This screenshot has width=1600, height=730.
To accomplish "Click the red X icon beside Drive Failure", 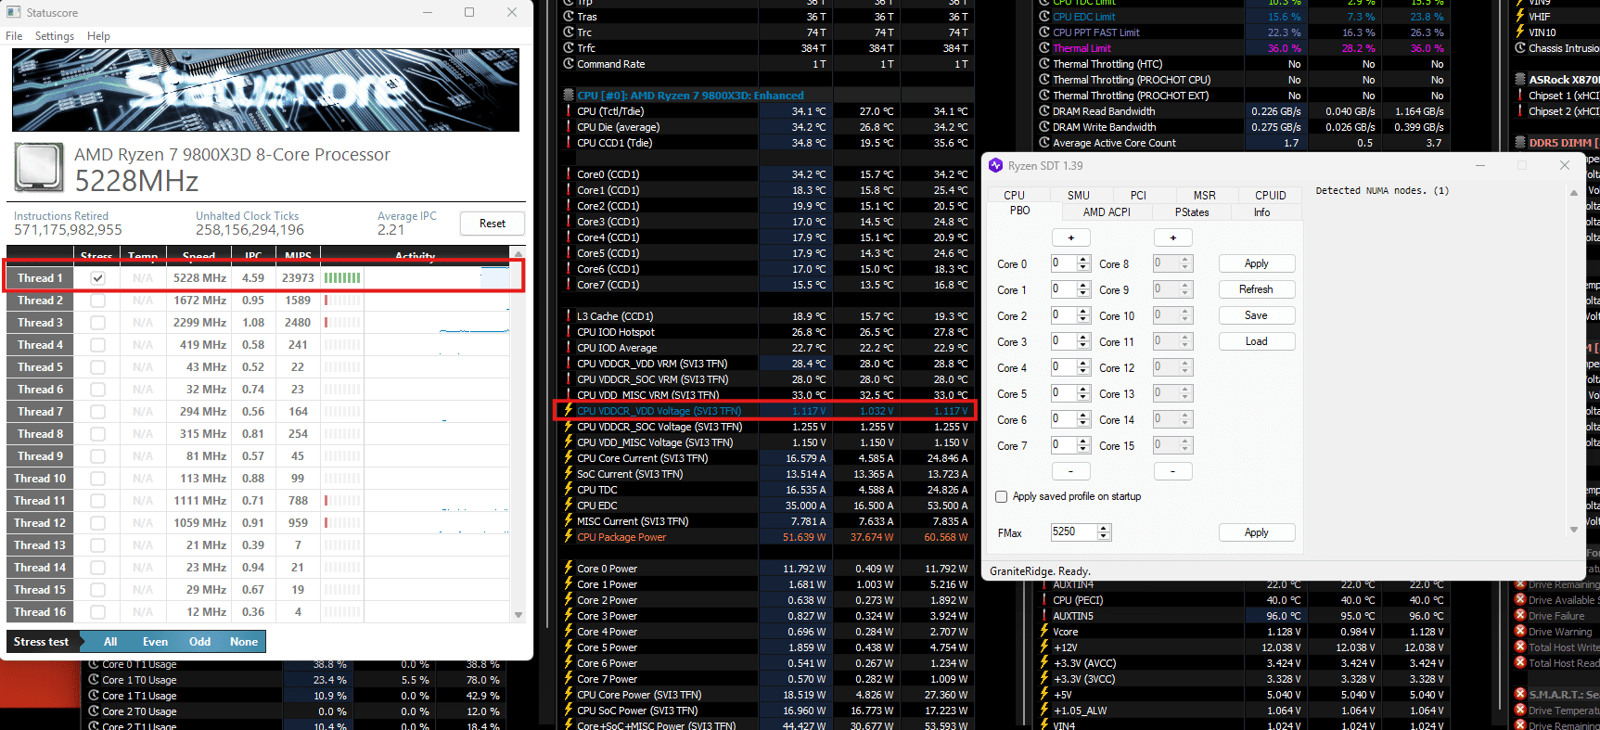I will (x=1520, y=616).
